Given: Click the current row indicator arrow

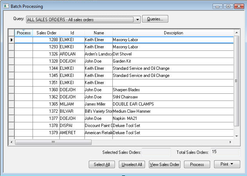Looking at the screenshot, I should click(11, 40).
